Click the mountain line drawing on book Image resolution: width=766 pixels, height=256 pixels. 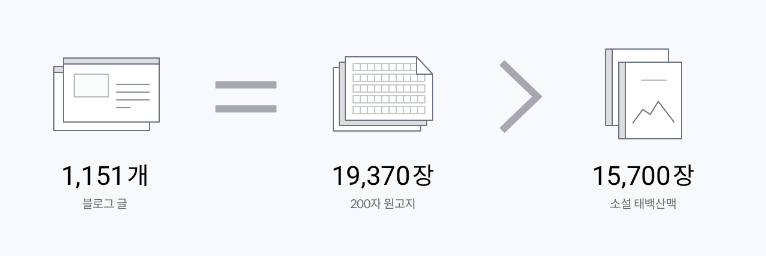point(653,112)
